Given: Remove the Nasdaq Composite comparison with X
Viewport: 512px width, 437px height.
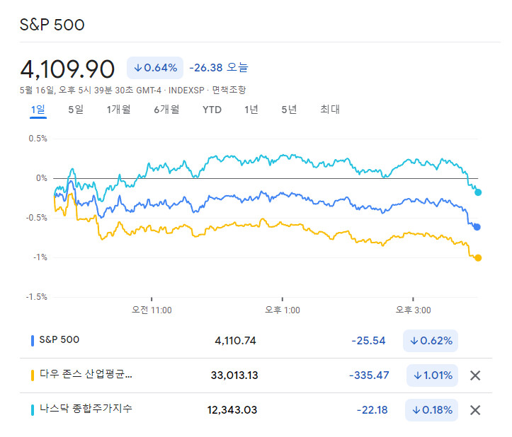Looking at the screenshot, I should tap(475, 410).
